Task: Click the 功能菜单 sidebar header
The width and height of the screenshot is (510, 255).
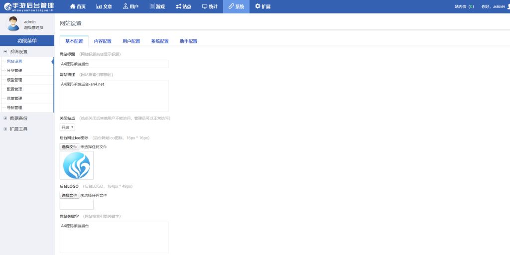Action: 27,41
